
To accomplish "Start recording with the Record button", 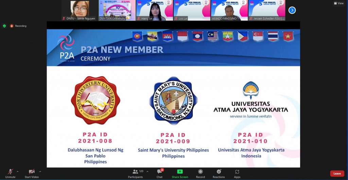I will 201,174.
